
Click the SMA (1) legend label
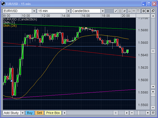[9, 22]
